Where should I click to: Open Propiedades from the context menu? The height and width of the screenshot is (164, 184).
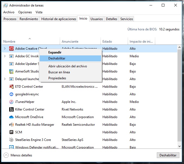(x=70, y=78)
